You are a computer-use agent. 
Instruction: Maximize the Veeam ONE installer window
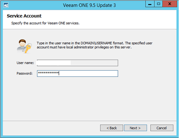pos(158,4)
